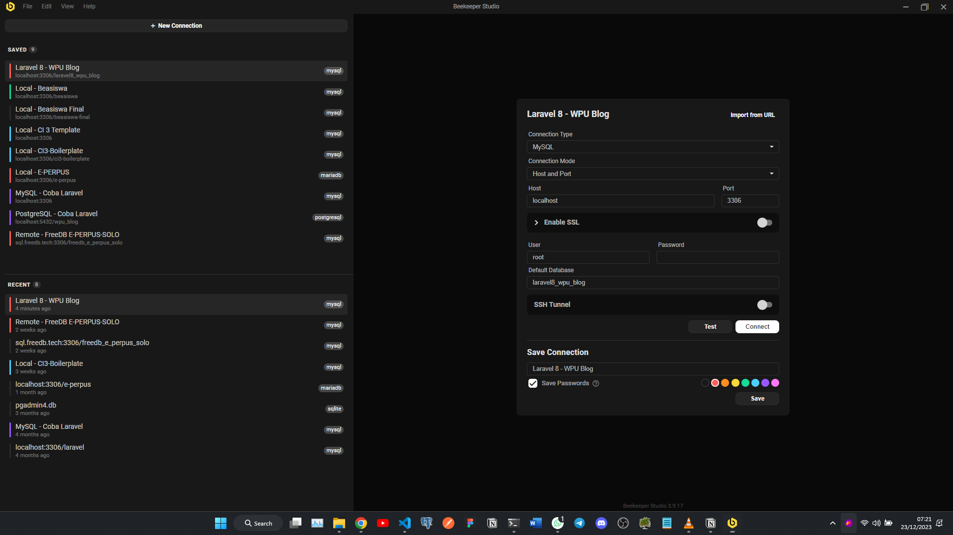Viewport: 953px width, 535px height.
Task: Click the Save Passwords help icon
Action: click(596, 383)
